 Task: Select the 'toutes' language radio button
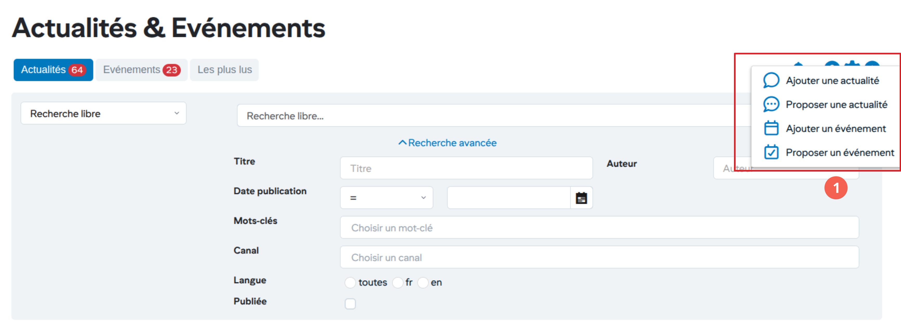350,282
